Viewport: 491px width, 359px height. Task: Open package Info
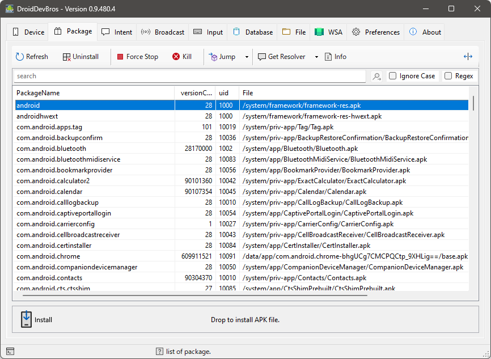click(x=336, y=57)
